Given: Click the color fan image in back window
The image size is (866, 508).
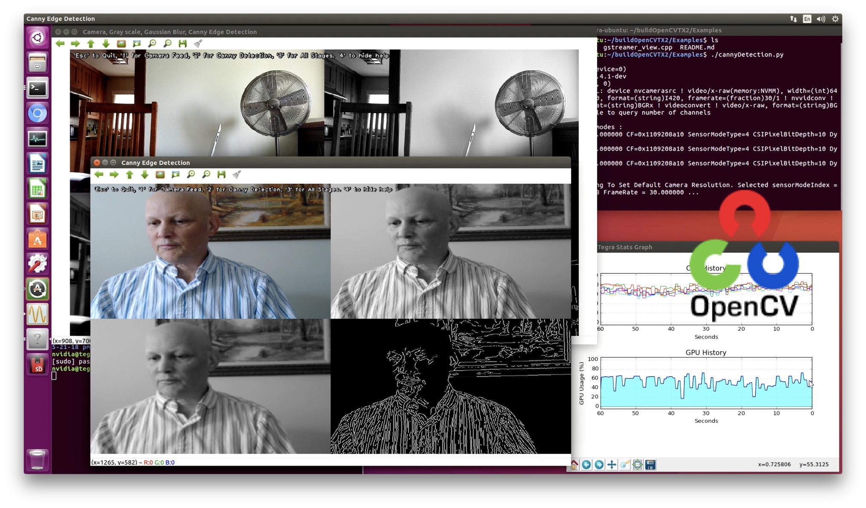Looking at the screenshot, I should click(197, 103).
